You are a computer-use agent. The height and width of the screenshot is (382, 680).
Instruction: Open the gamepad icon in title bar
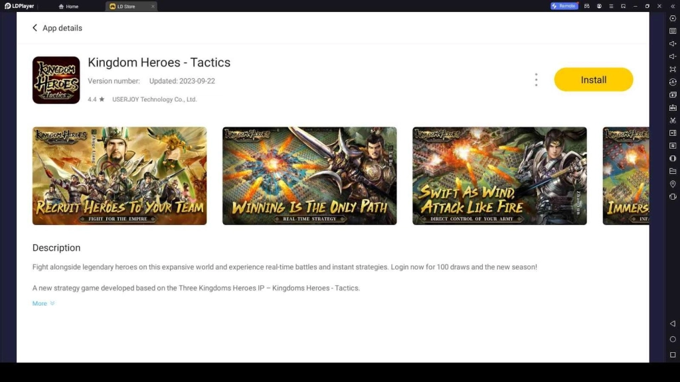(x=587, y=6)
